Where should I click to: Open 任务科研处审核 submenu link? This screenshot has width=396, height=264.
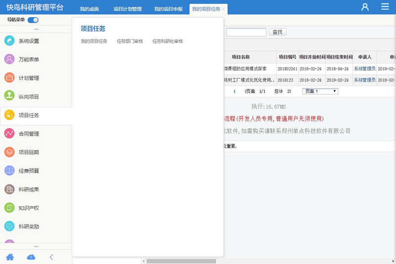[x=167, y=41]
